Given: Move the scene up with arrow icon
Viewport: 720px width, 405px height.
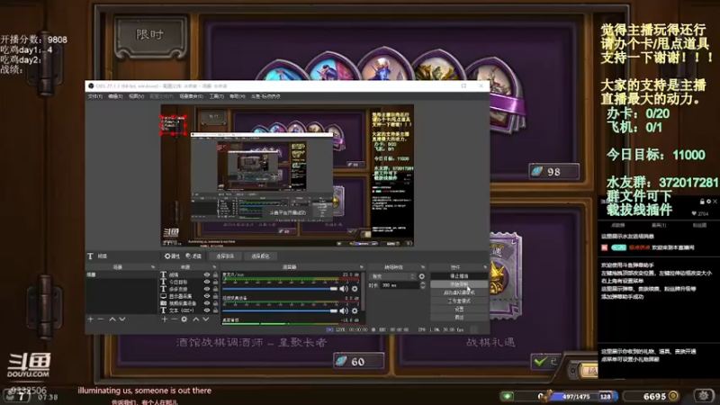Looking at the screenshot, I should (112, 319).
